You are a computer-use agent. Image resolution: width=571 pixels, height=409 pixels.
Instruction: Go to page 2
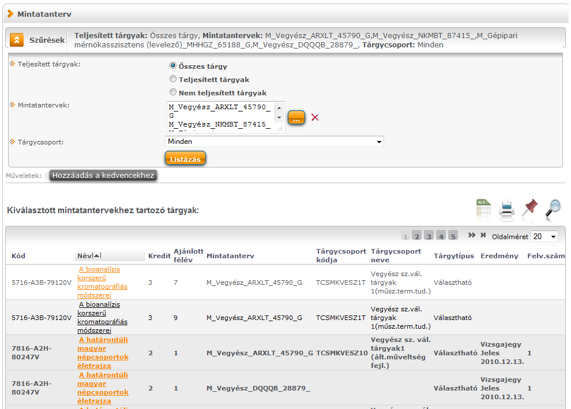[417, 236]
